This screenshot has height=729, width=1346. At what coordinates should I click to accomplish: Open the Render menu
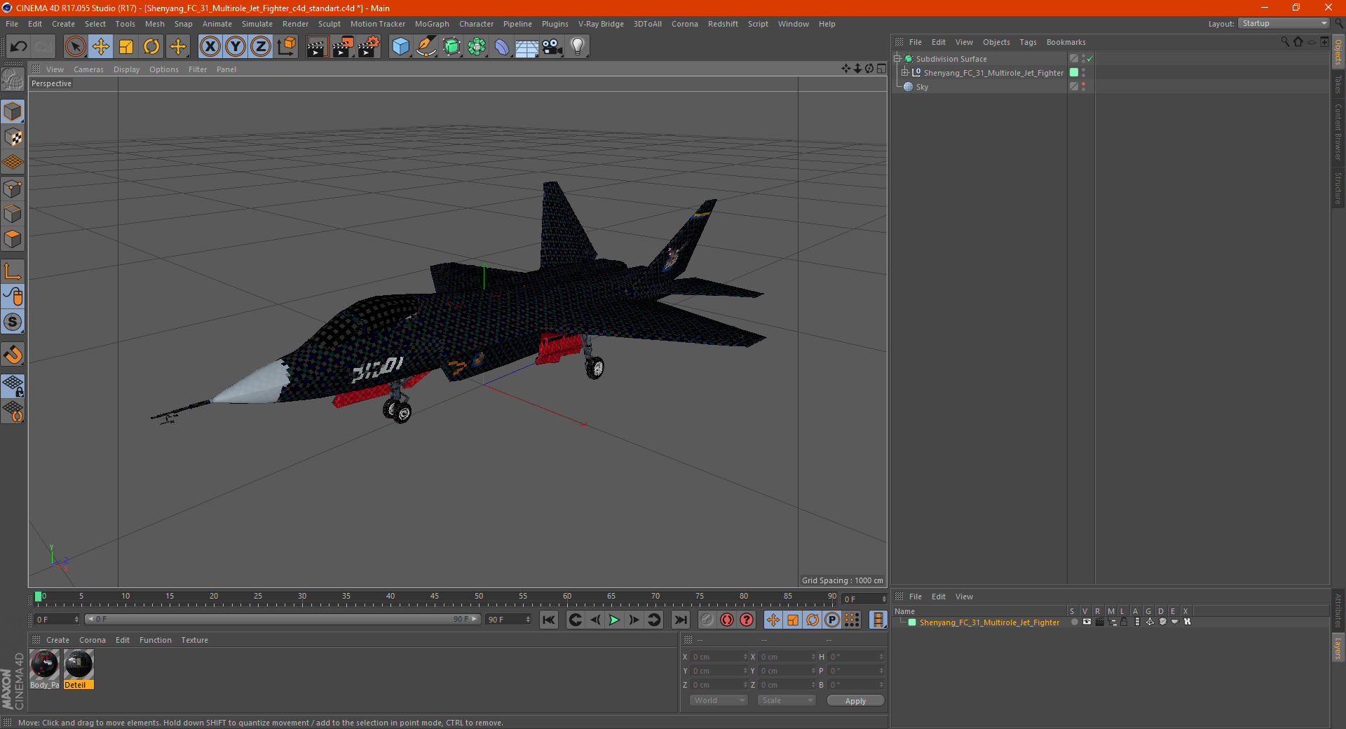[295, 24]
